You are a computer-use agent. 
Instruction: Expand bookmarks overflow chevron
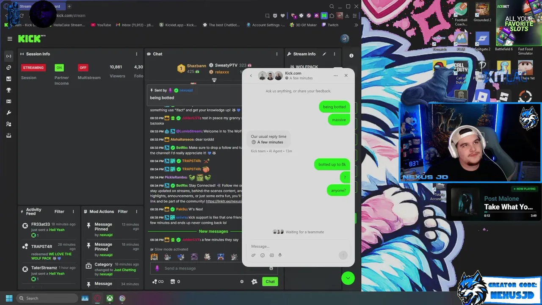pos(356,25)
